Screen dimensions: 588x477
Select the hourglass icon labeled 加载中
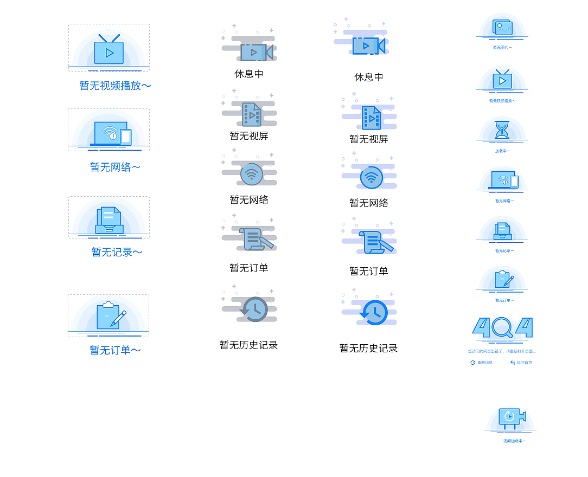pyautogui.click(x=502, y=130)
